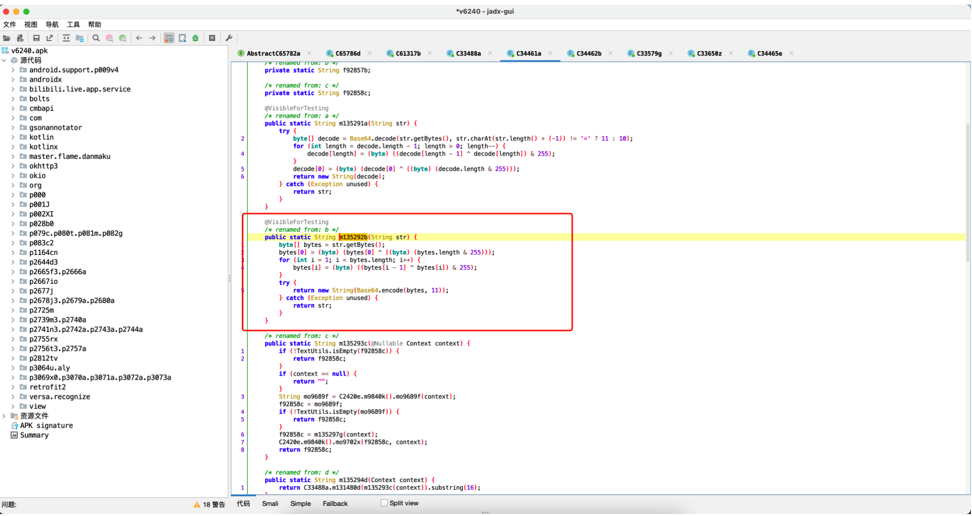Open the 文件 menu
972x516 pixels.
tap(10, 24)
